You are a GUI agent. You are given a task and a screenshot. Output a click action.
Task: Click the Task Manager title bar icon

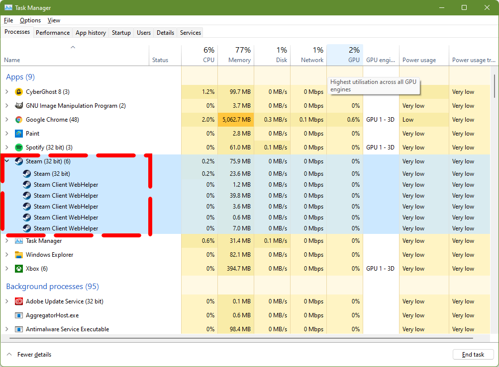coord(8,7)
